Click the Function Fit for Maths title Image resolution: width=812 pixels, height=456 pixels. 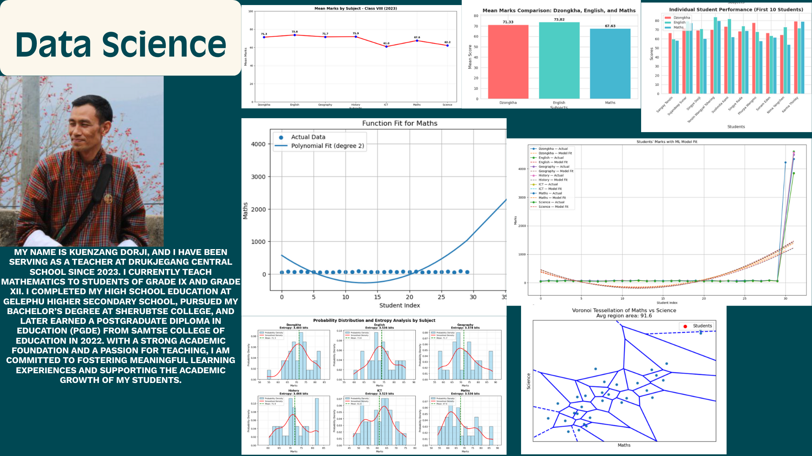[399, 123]
